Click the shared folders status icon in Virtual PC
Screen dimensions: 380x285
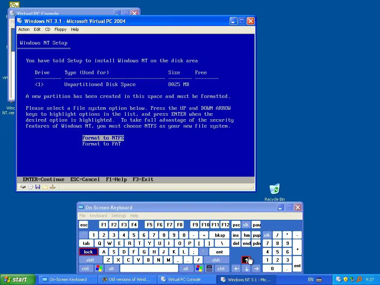tap(45, 187)
